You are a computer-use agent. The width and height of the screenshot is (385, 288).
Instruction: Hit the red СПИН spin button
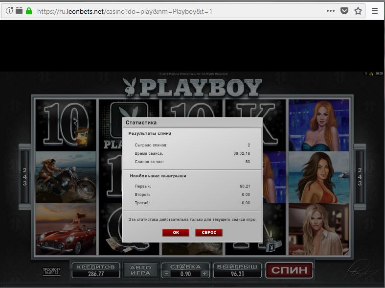click(289, 270)
